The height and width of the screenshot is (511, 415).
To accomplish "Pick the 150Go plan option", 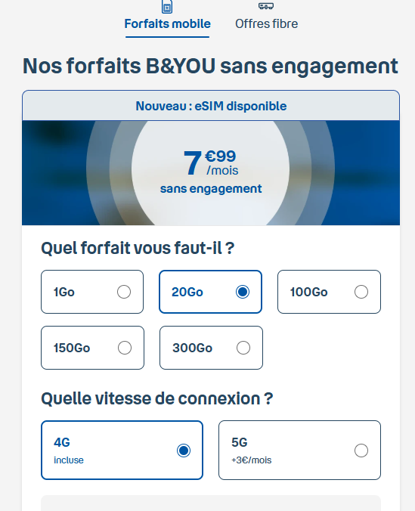I will 92,348.
